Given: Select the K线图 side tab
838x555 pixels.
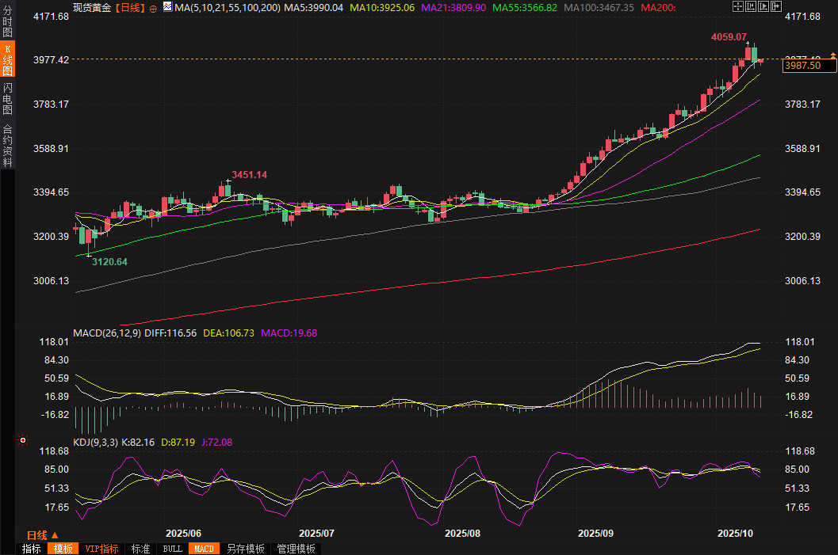Looking at the screenshot, I should click(x=7, y=60).
